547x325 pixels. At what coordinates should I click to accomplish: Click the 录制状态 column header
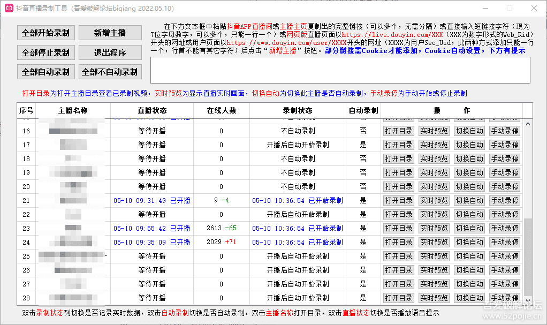(x=298, y=111)
